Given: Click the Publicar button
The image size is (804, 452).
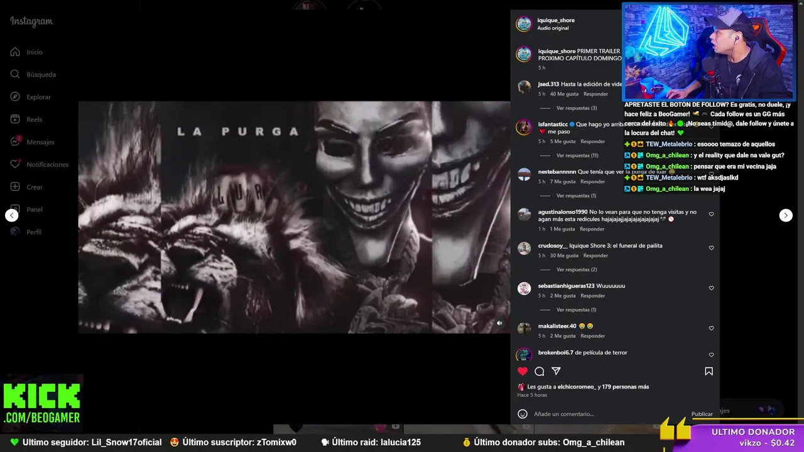Looking at the screenshot, I should pos(702,414).
